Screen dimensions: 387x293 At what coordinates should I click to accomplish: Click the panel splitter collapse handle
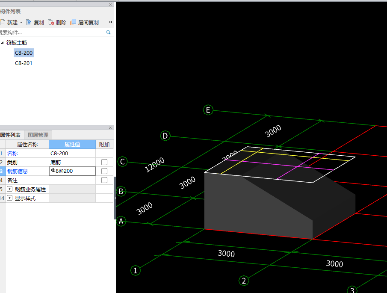coord(115,198)
